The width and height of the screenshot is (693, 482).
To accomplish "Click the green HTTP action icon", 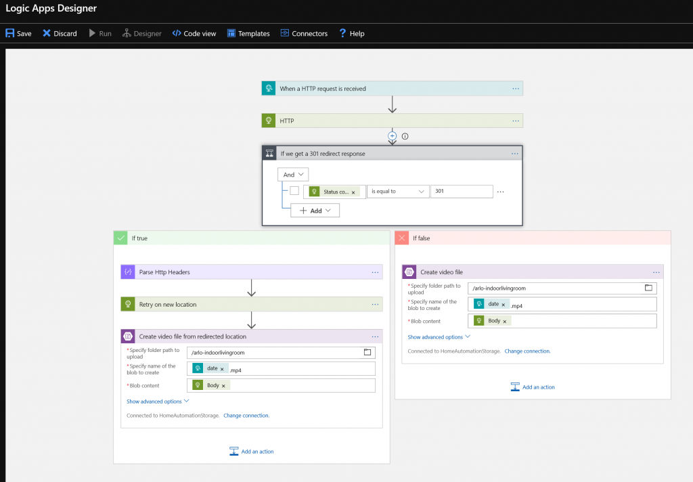I will coord(269,121).
